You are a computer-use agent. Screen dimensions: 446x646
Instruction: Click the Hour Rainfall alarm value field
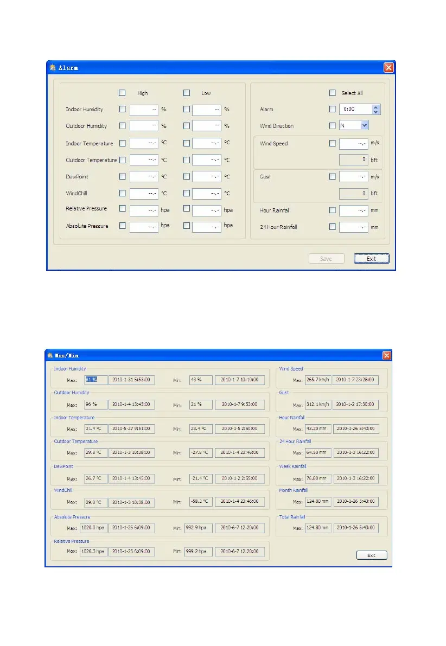click(353, 210)
